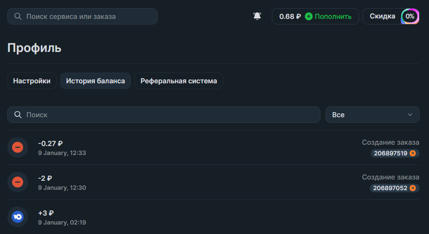Open order number 206897052

tap(390, 188)
